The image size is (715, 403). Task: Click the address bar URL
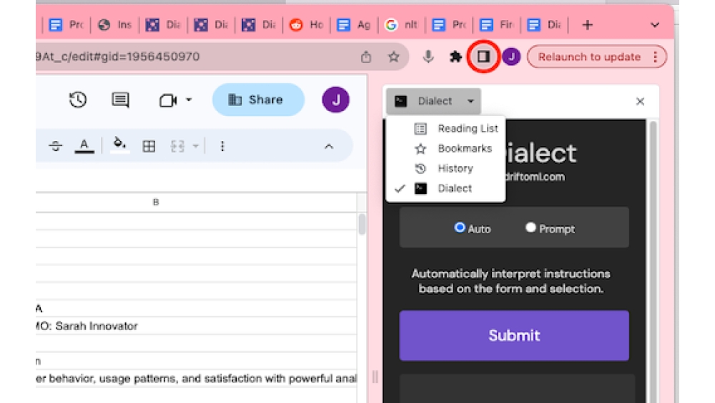click(x=118, y=57)
